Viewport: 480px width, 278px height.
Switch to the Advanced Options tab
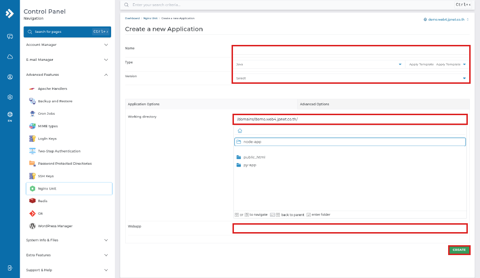(x=383, y=104)
